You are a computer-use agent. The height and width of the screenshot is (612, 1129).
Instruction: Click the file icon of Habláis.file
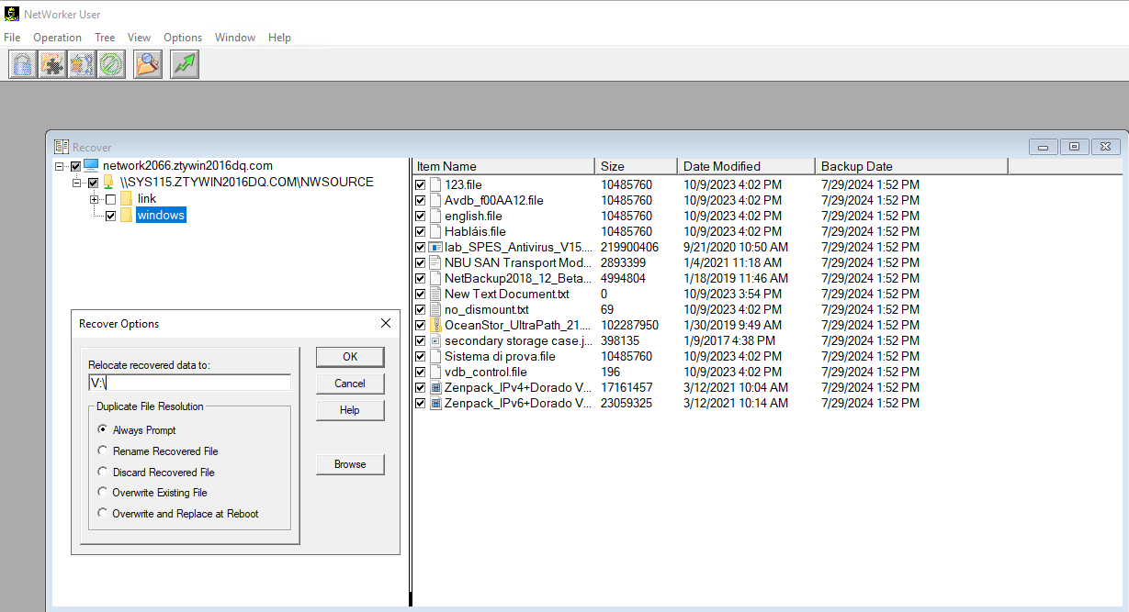tap(435, 231)
